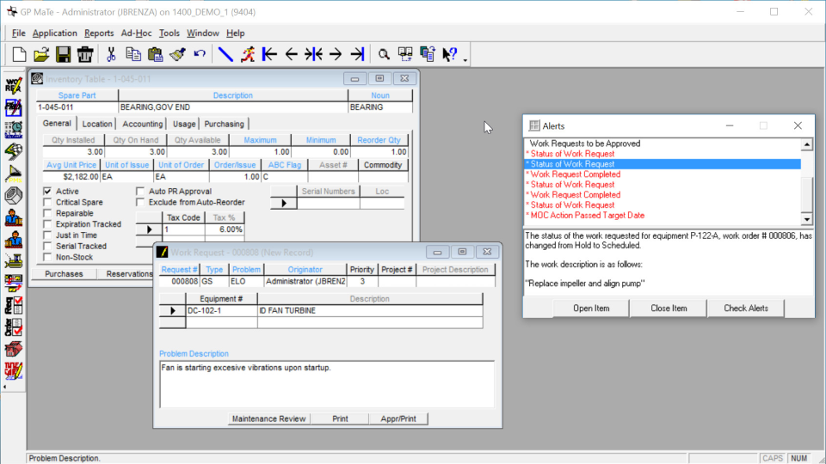
Task: Click the Cut scissors icon
Action: pyautogui.click(x=111, y=54)
